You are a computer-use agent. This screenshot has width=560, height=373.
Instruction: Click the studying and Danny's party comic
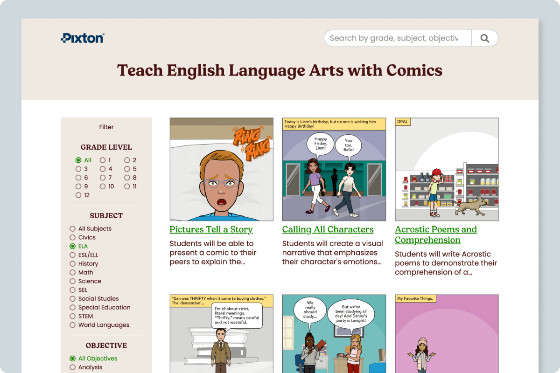pyautogui.click(x=334, y=333)
